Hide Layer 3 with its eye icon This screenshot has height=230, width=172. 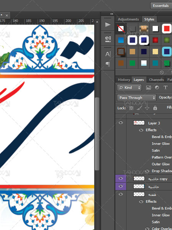tap(121, 123)
